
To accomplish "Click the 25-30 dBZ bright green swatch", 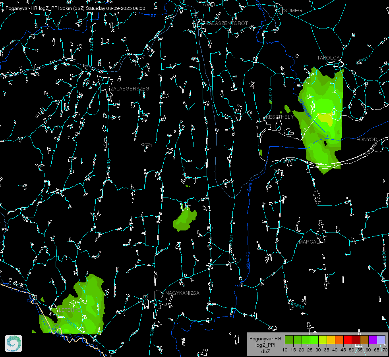I will pos(314,340).
